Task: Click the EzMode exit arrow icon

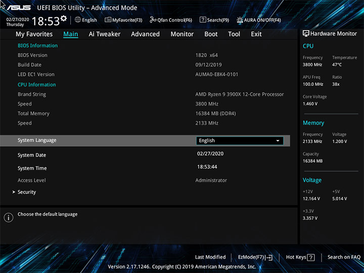Action: 268,257
